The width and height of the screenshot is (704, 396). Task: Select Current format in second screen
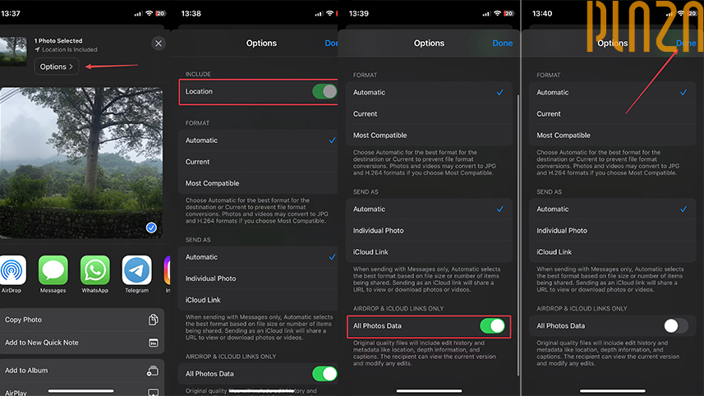[258, 162]
